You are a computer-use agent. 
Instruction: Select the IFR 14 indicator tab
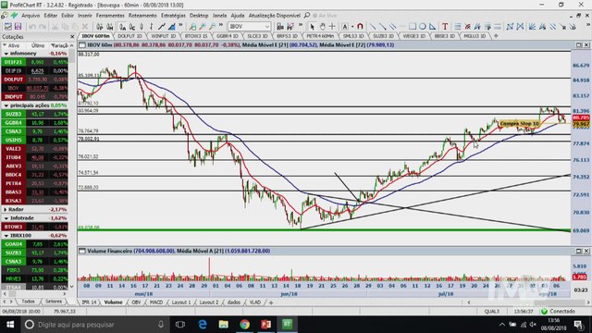pyautogui.click(x=89, y=302)
